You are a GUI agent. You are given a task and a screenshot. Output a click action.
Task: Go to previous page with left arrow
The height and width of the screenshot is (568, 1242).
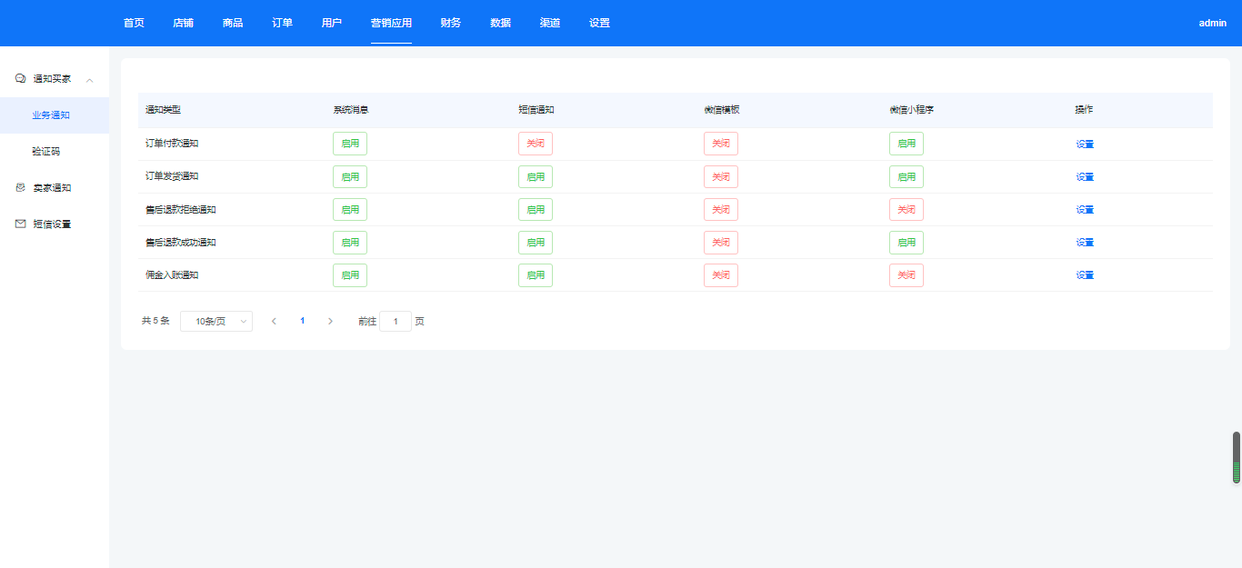[x=274, y=321]
